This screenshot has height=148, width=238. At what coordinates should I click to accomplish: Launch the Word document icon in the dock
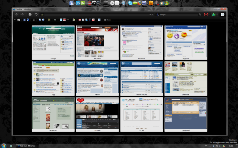click(71, 3)
